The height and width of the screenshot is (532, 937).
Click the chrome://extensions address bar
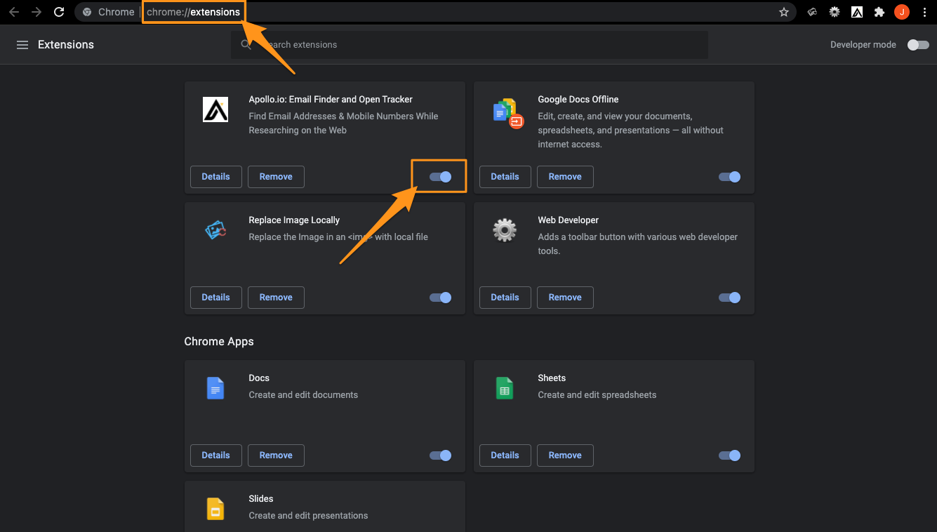435,12
